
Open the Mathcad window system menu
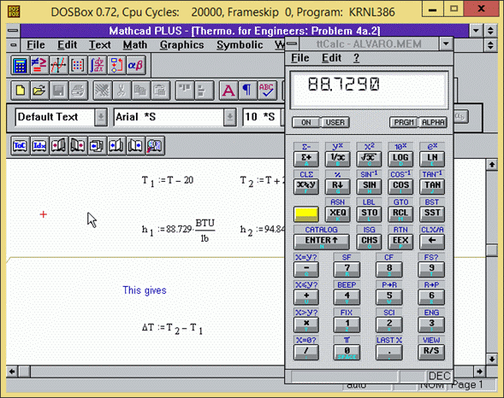pos(13,31)
